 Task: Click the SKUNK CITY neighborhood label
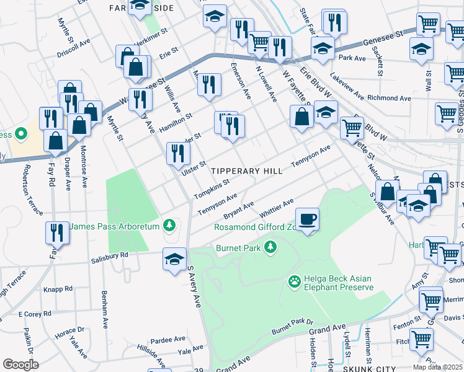coord(369,369)
